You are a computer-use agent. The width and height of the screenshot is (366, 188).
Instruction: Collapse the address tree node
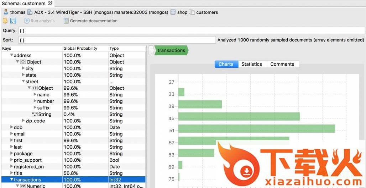(x=11, y=55)
